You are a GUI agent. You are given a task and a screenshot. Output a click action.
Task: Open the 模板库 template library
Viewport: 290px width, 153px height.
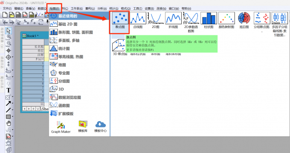83,127
